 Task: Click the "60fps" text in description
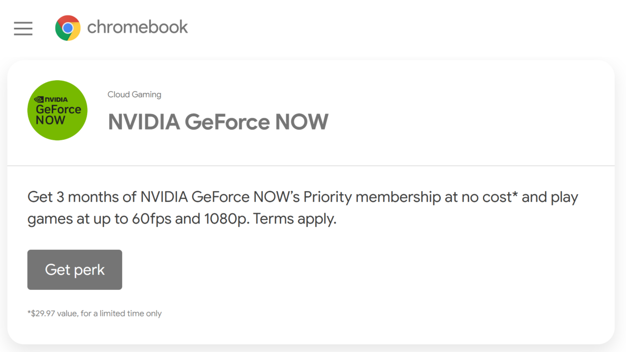point(151,219)
